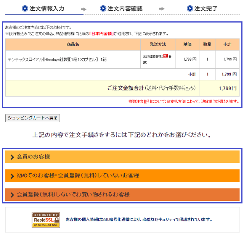The width and height of the screenshot is (244, 237).
Task: Click ご注文金額合計(送料・代行手数料込み) label
Action: (x=151, y=88)
